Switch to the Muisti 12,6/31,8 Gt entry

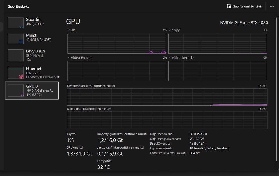click(38, 37)
